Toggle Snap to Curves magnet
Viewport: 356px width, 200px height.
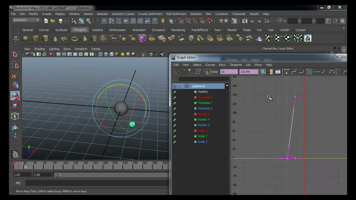tap(188, 21)
